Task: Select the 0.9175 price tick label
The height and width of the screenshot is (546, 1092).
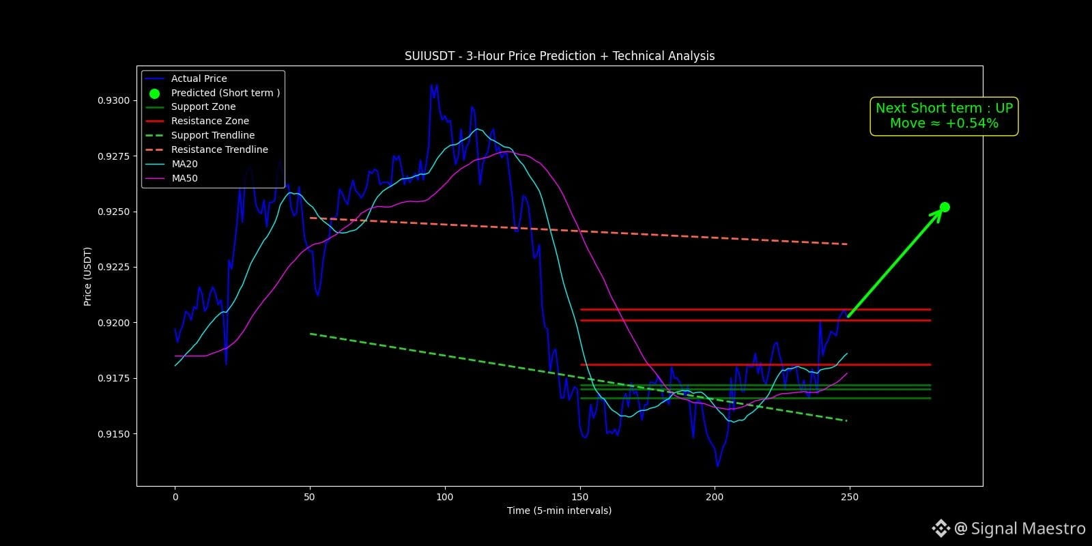Action: point(113,378)
